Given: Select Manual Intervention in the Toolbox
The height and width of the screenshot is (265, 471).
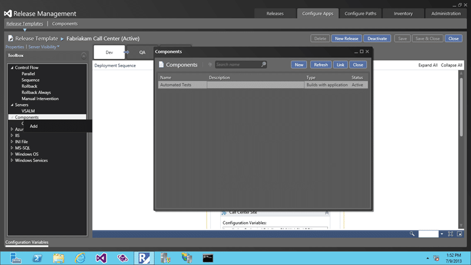Looking at the screenshot, I should pyautogui.click(x=40, y=98).
